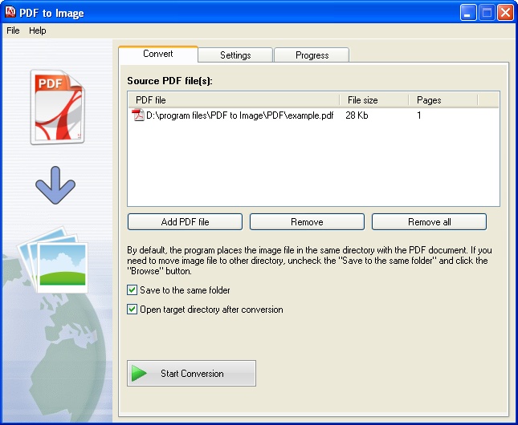
Task: Toggle Open target directory after conversion
Action: click(133, 310)
